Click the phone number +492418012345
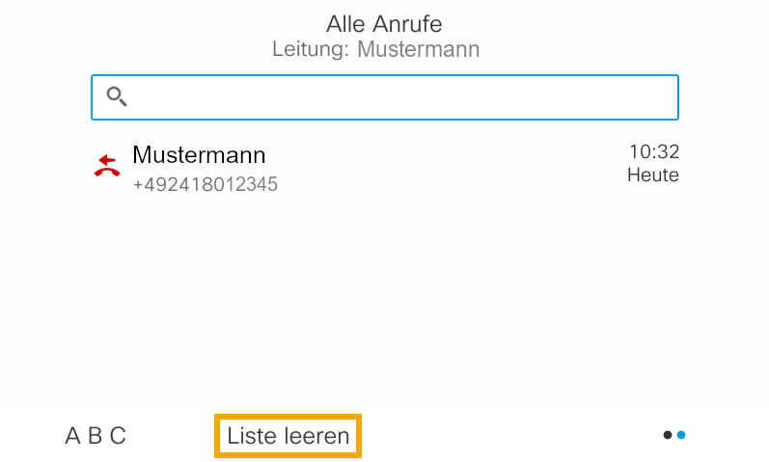Image resolution: width=769 pixels, height=462 pixels. [x=205, y=183]
